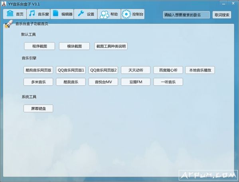Viewport: 239px width, 182px height.
Task: Launch 程序截图 tool
Action: pyautogui.click(x=40, y=46)
